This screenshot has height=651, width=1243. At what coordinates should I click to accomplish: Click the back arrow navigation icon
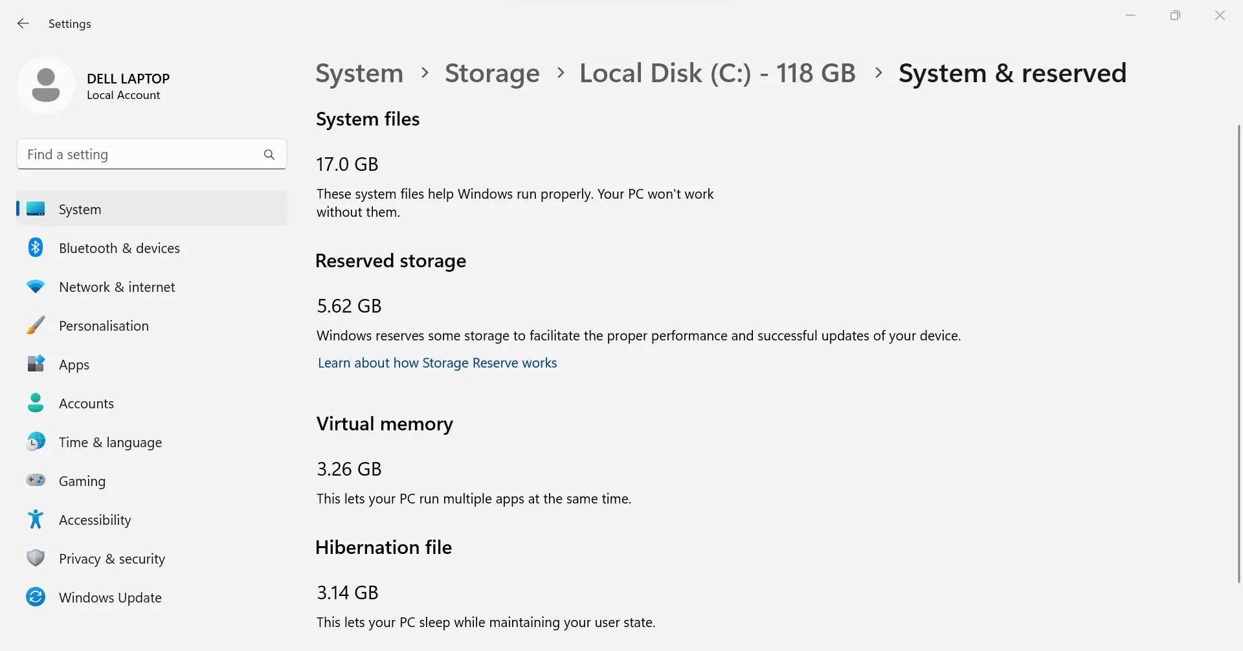coord(23,23)
